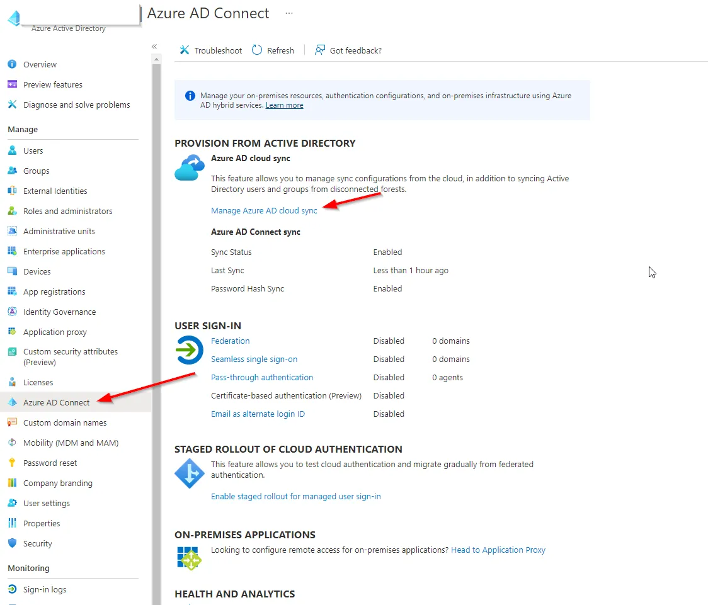Click the User Sign-In arrow circle icon

189,349
